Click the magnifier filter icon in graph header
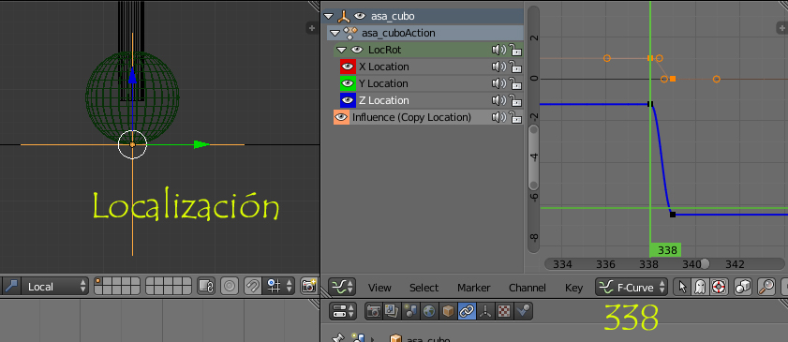 (766, 288)
